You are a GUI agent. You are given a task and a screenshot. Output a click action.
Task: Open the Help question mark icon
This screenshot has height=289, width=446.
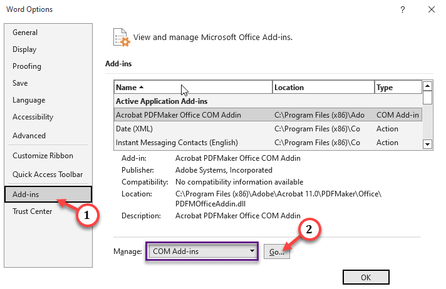pyautogui.click(x=402, y=9)
